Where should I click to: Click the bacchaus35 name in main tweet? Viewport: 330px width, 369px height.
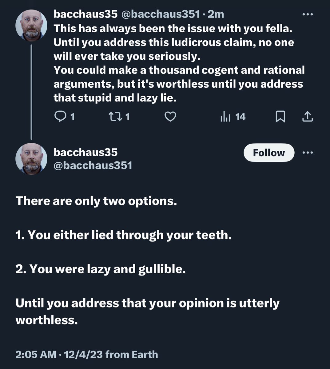[85, 152]
